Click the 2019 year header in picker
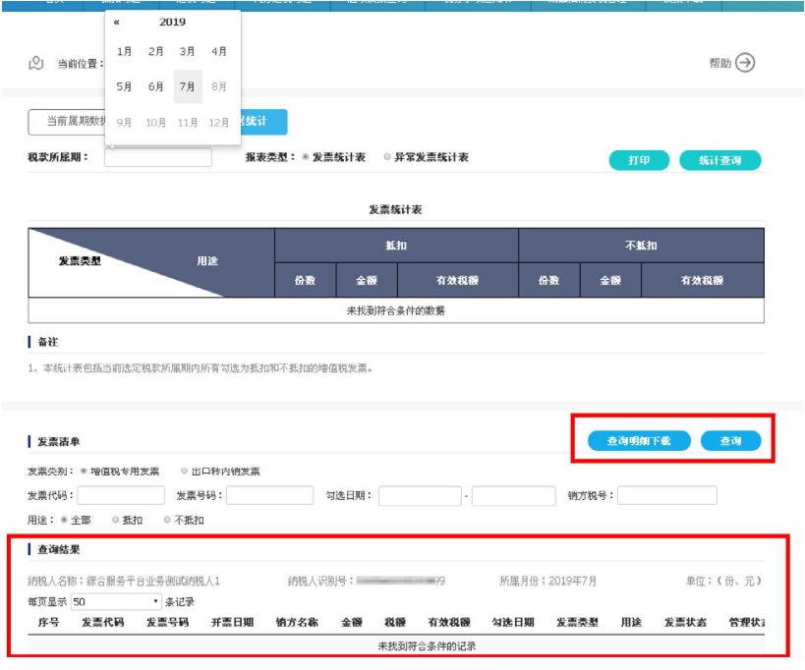This screenshot has width=805, height=670. [x=173, y=22]
